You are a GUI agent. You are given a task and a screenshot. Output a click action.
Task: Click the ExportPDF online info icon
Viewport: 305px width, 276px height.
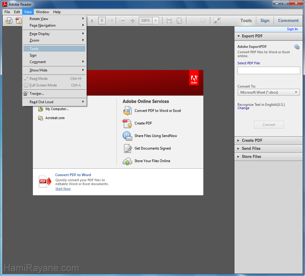coord(297,47)
